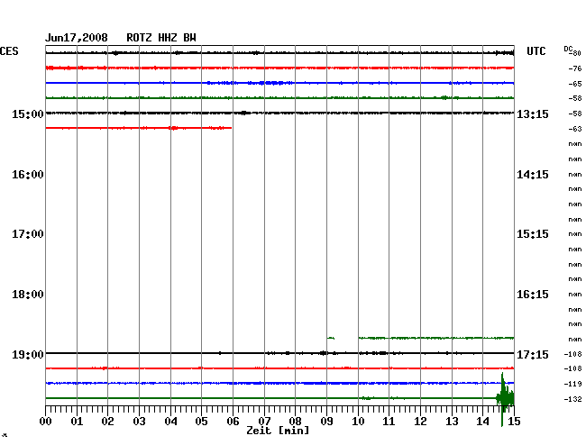This screenshot has width=586, height=445.
Task: Click the Zeit [min] axis title
Action: click(x=278, y=431)
